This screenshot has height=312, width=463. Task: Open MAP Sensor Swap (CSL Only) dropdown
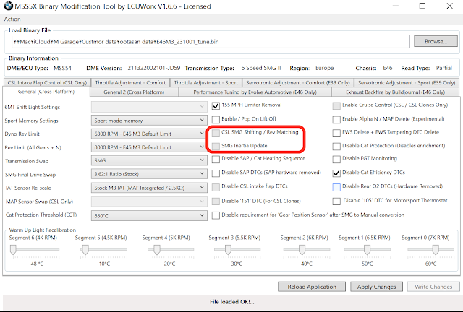149,201
